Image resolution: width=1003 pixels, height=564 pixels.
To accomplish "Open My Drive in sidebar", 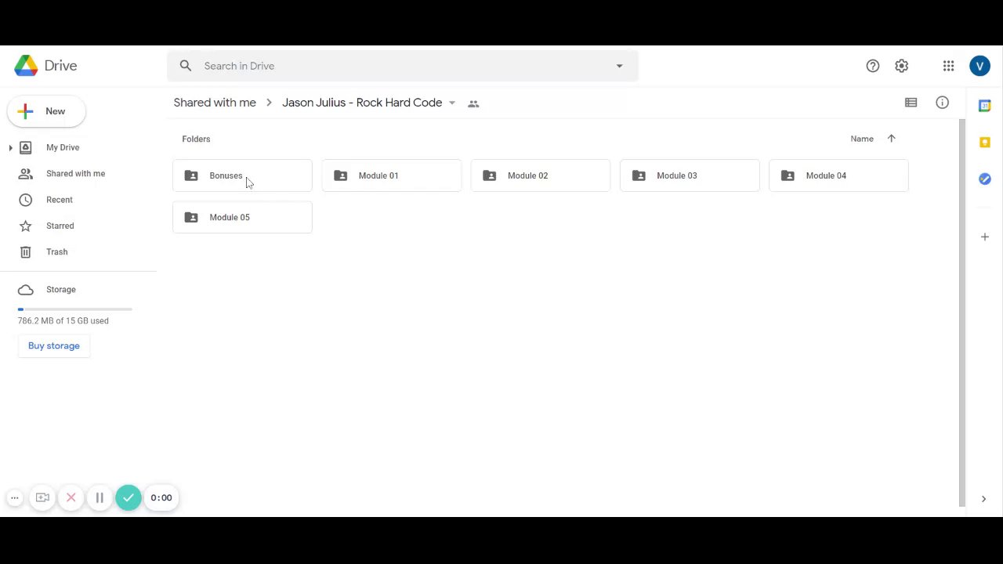I will (x=63, y=147).
